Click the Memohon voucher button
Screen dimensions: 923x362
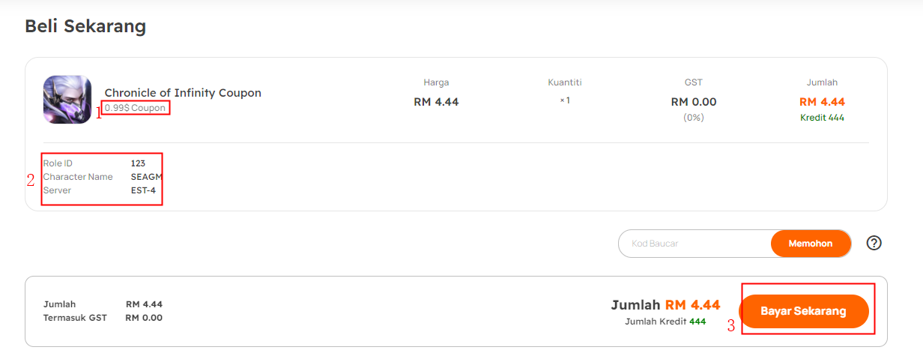point(811,244)
